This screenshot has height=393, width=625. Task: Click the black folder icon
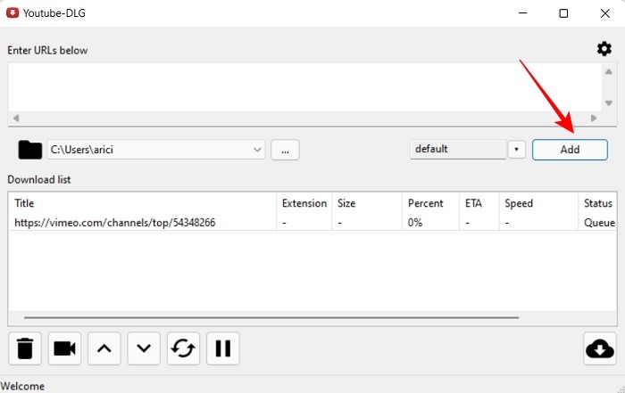pyautogui.click(x=30, y=150)
